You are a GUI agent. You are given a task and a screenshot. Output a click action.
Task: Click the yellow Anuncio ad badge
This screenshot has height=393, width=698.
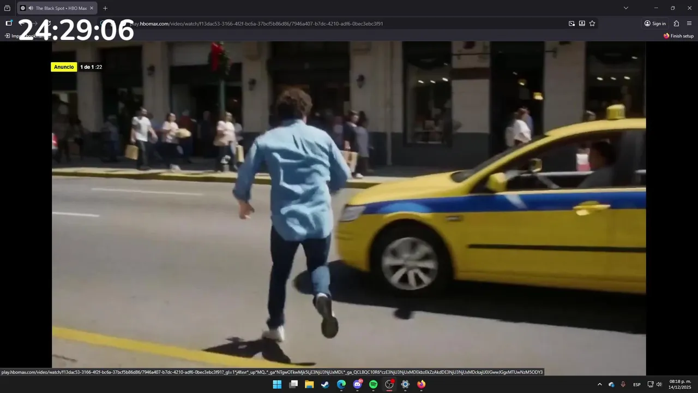click(64, 67)
